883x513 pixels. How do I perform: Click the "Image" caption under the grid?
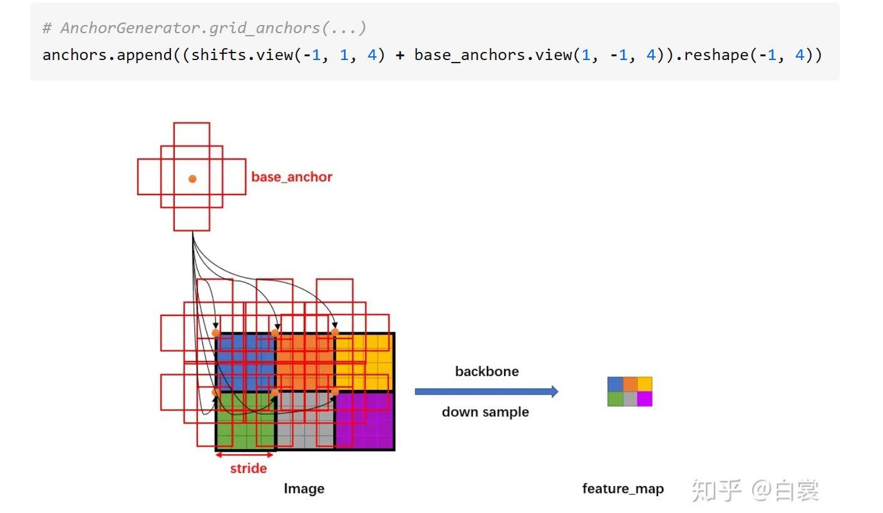tap(304, 489)
